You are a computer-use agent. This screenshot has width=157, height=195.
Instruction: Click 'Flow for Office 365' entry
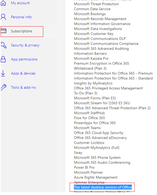(89, 118)
